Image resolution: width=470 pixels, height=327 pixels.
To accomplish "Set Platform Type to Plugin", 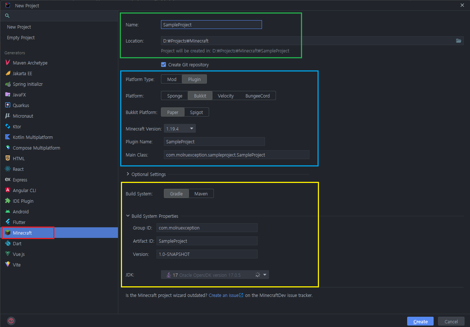I will [194, 79].
